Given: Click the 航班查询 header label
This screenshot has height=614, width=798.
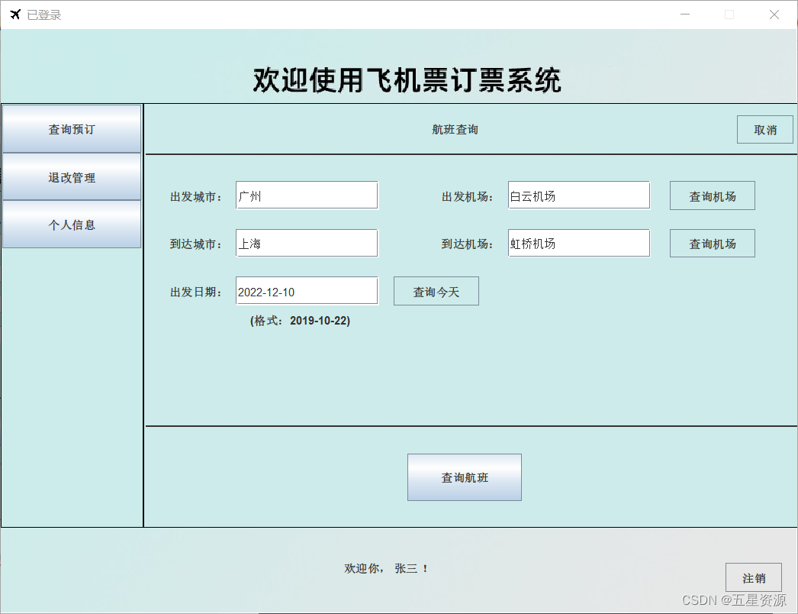Looking at the screenshot, I should coord(455,129).
